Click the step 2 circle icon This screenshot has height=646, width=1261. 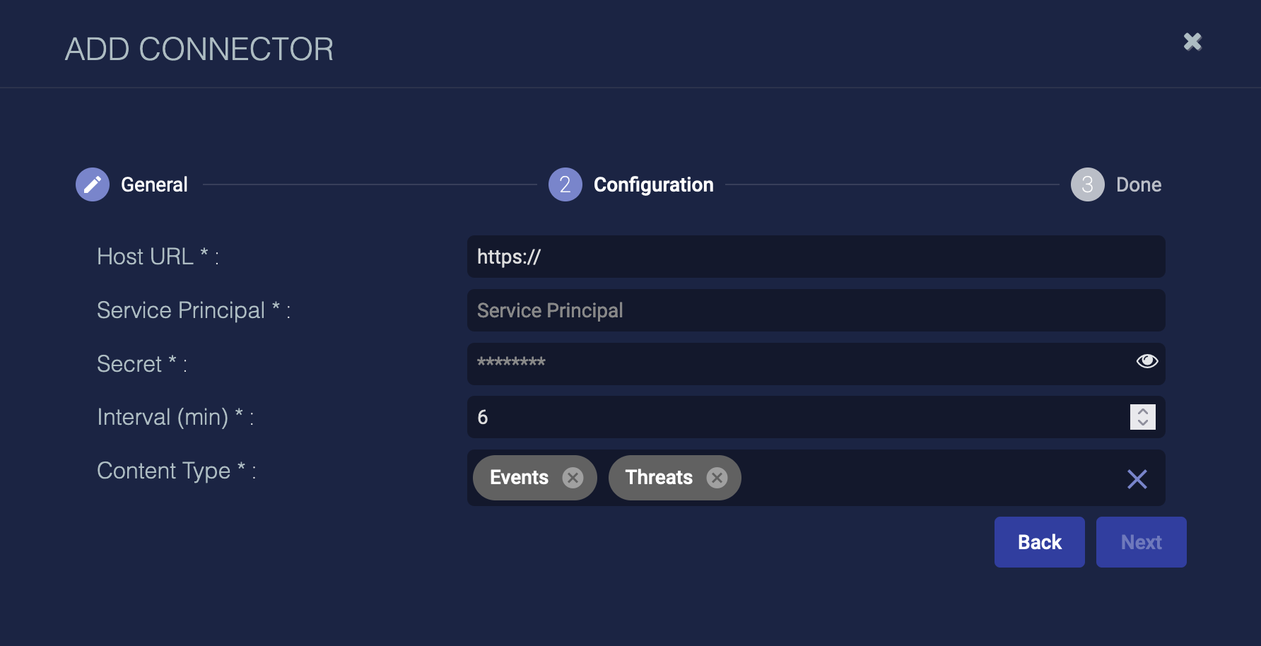click(x=565, y=184)
